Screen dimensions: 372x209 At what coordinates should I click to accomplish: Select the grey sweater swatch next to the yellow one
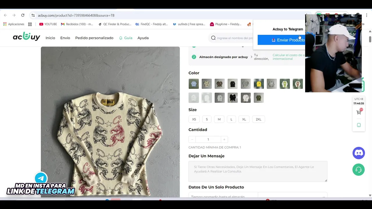tap(272, 84)
